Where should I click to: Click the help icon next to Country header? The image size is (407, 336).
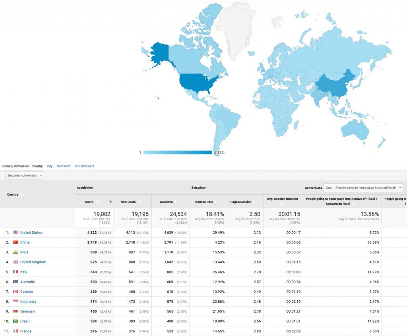22,194
